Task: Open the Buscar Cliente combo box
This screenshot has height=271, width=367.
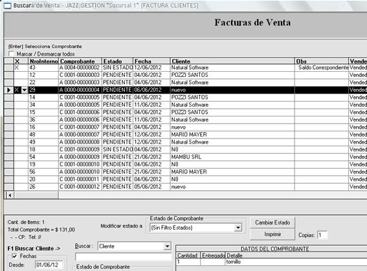Action: tap(167, 246)
